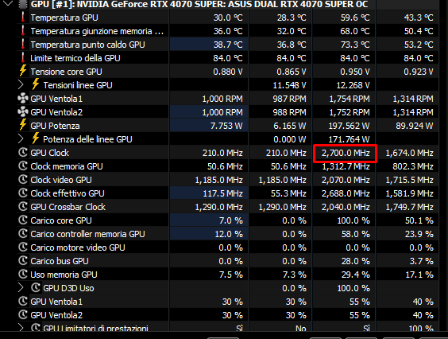This screenshot has height=339, width=448.
Task: Collapse the GPU [#1] NVIDIA GeForce section
Action: pos(8,3)
